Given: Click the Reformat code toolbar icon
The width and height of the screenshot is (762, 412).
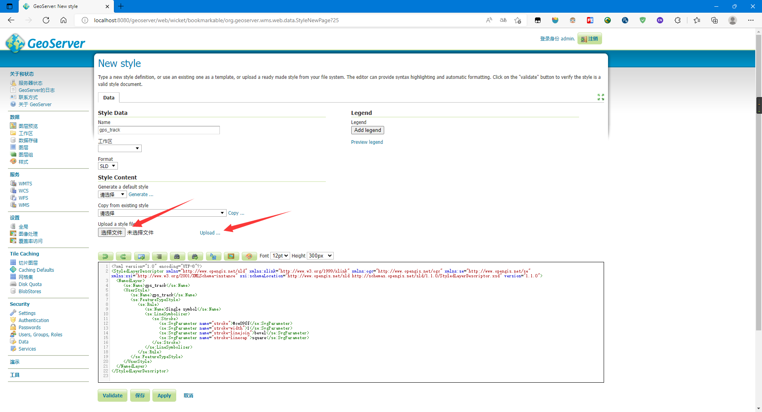Looking at the screenshot, I should coord(160,256).
